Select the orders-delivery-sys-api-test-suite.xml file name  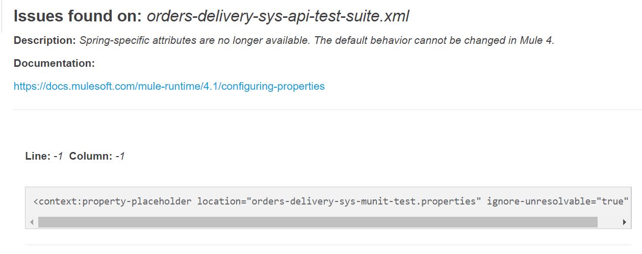(x=278, y=16)
